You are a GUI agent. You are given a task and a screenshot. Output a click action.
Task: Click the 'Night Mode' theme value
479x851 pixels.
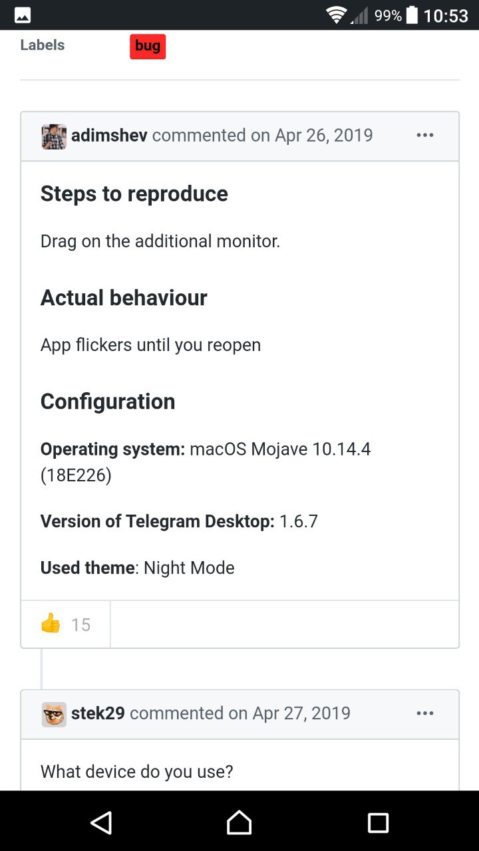[x=189, y=568]
